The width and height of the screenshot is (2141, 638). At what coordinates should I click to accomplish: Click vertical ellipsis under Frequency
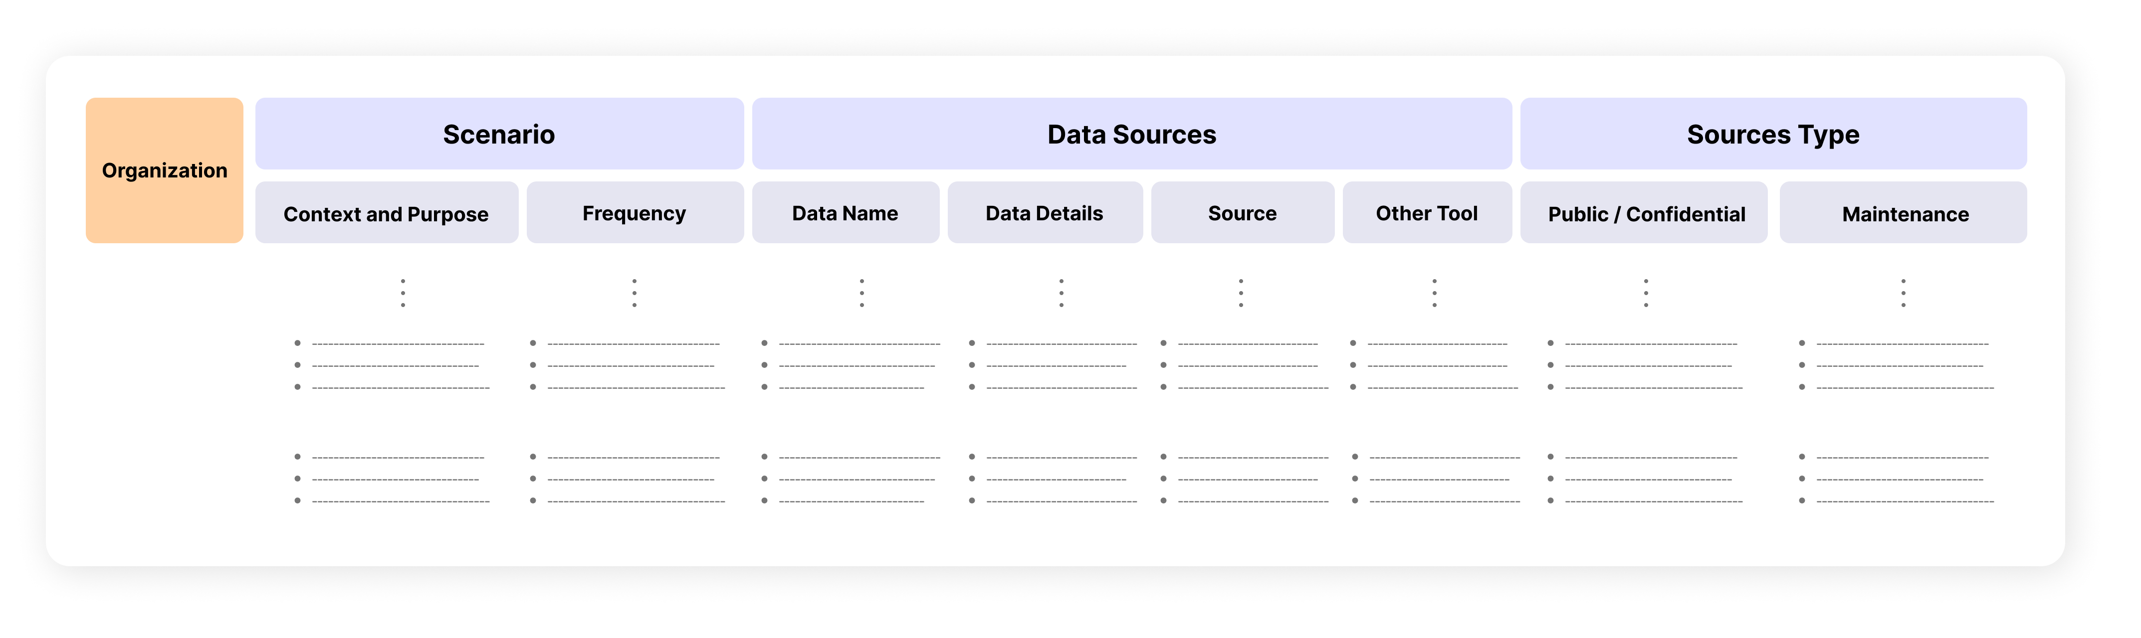pyautogui.click(x=634, y=293)
